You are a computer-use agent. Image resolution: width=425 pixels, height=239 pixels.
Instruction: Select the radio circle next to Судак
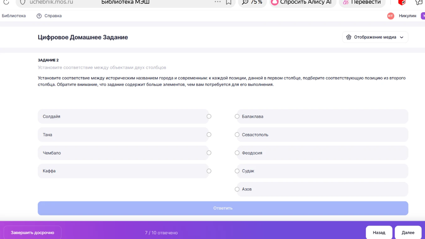click(x=237, y=171)
